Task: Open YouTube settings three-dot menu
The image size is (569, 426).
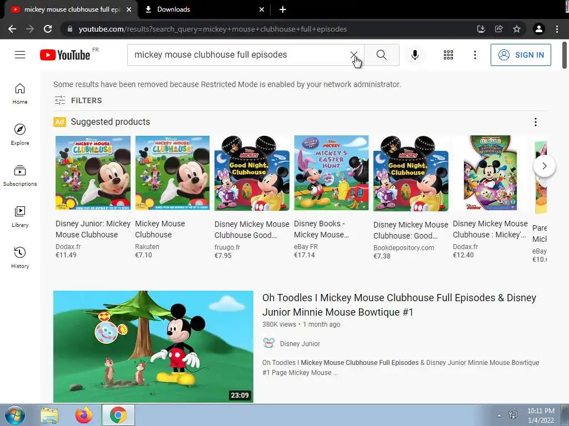Action: [475, 55]
